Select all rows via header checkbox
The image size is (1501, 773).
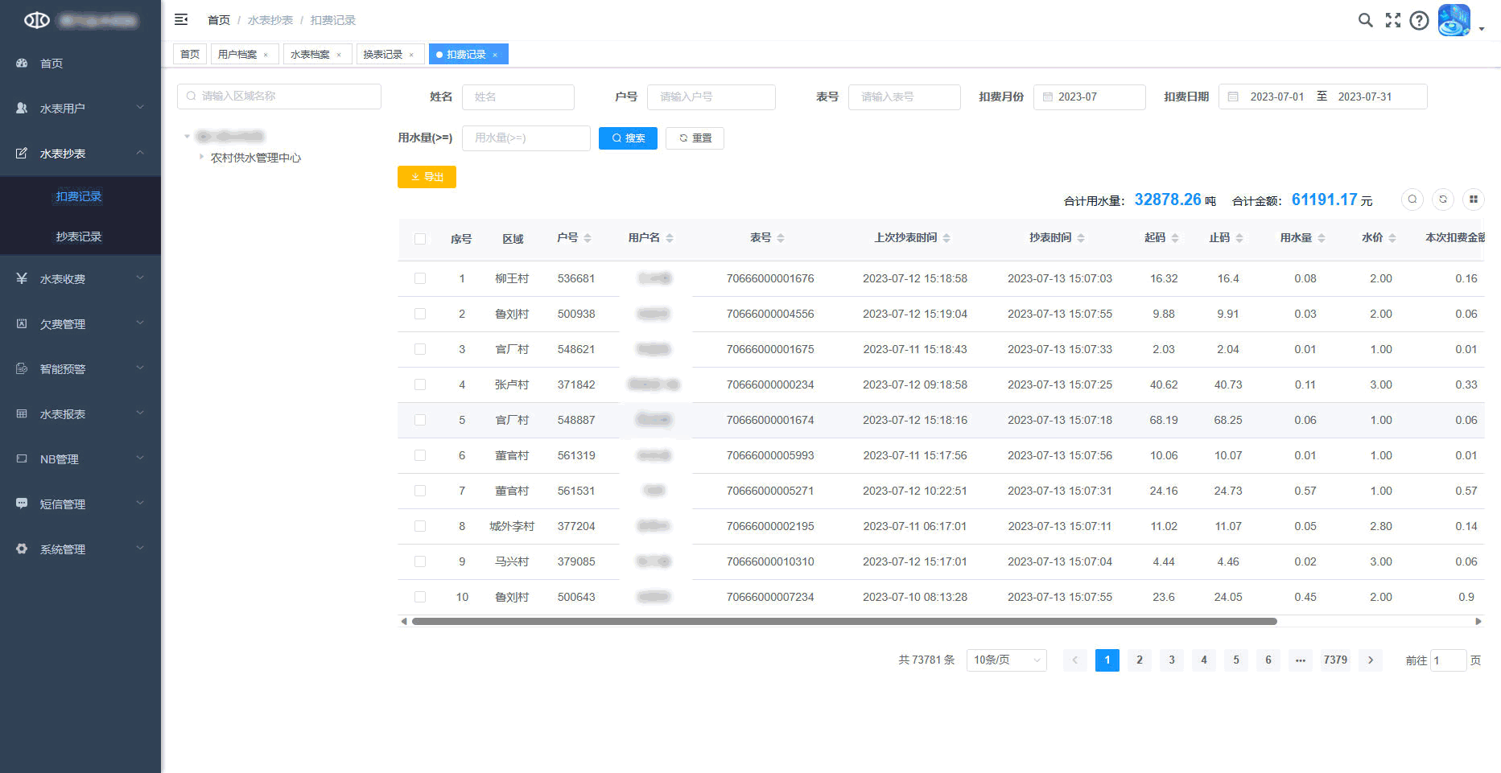click(420, 239)
